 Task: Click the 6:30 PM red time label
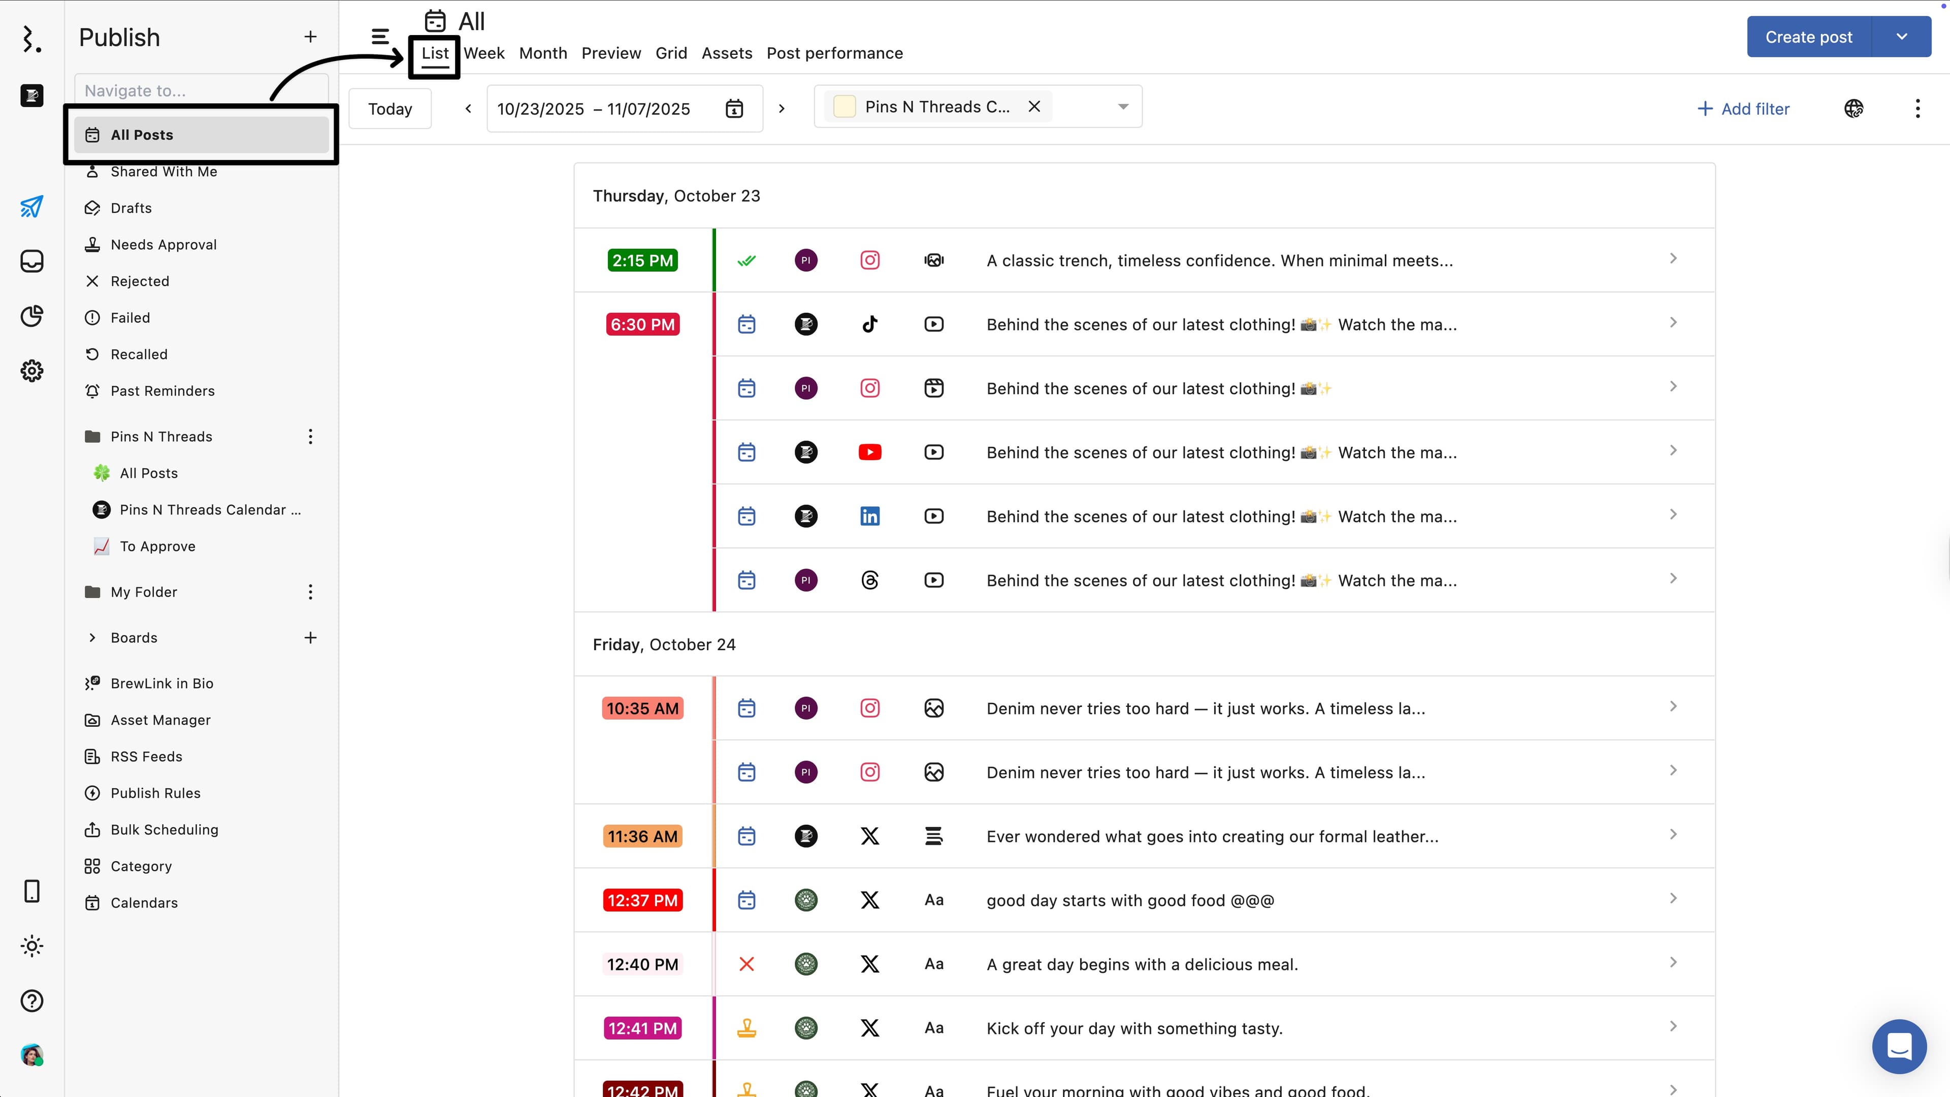[642, 324]
